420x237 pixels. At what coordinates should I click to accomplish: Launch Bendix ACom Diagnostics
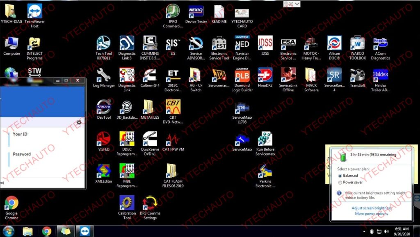[380, 48]
